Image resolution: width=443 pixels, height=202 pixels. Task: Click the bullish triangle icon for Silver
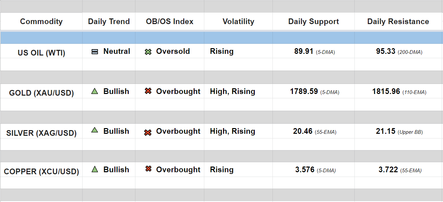click(95, 130)
